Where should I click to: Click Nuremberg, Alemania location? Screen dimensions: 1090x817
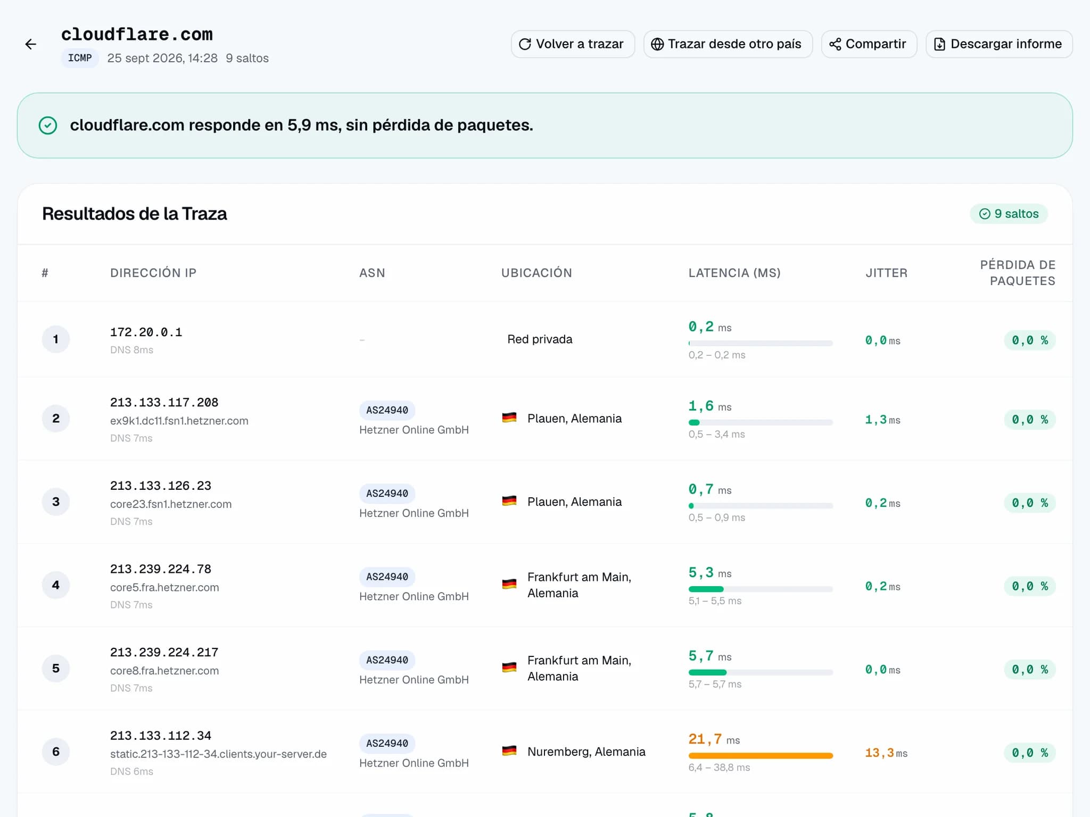[x=586, y=752]
